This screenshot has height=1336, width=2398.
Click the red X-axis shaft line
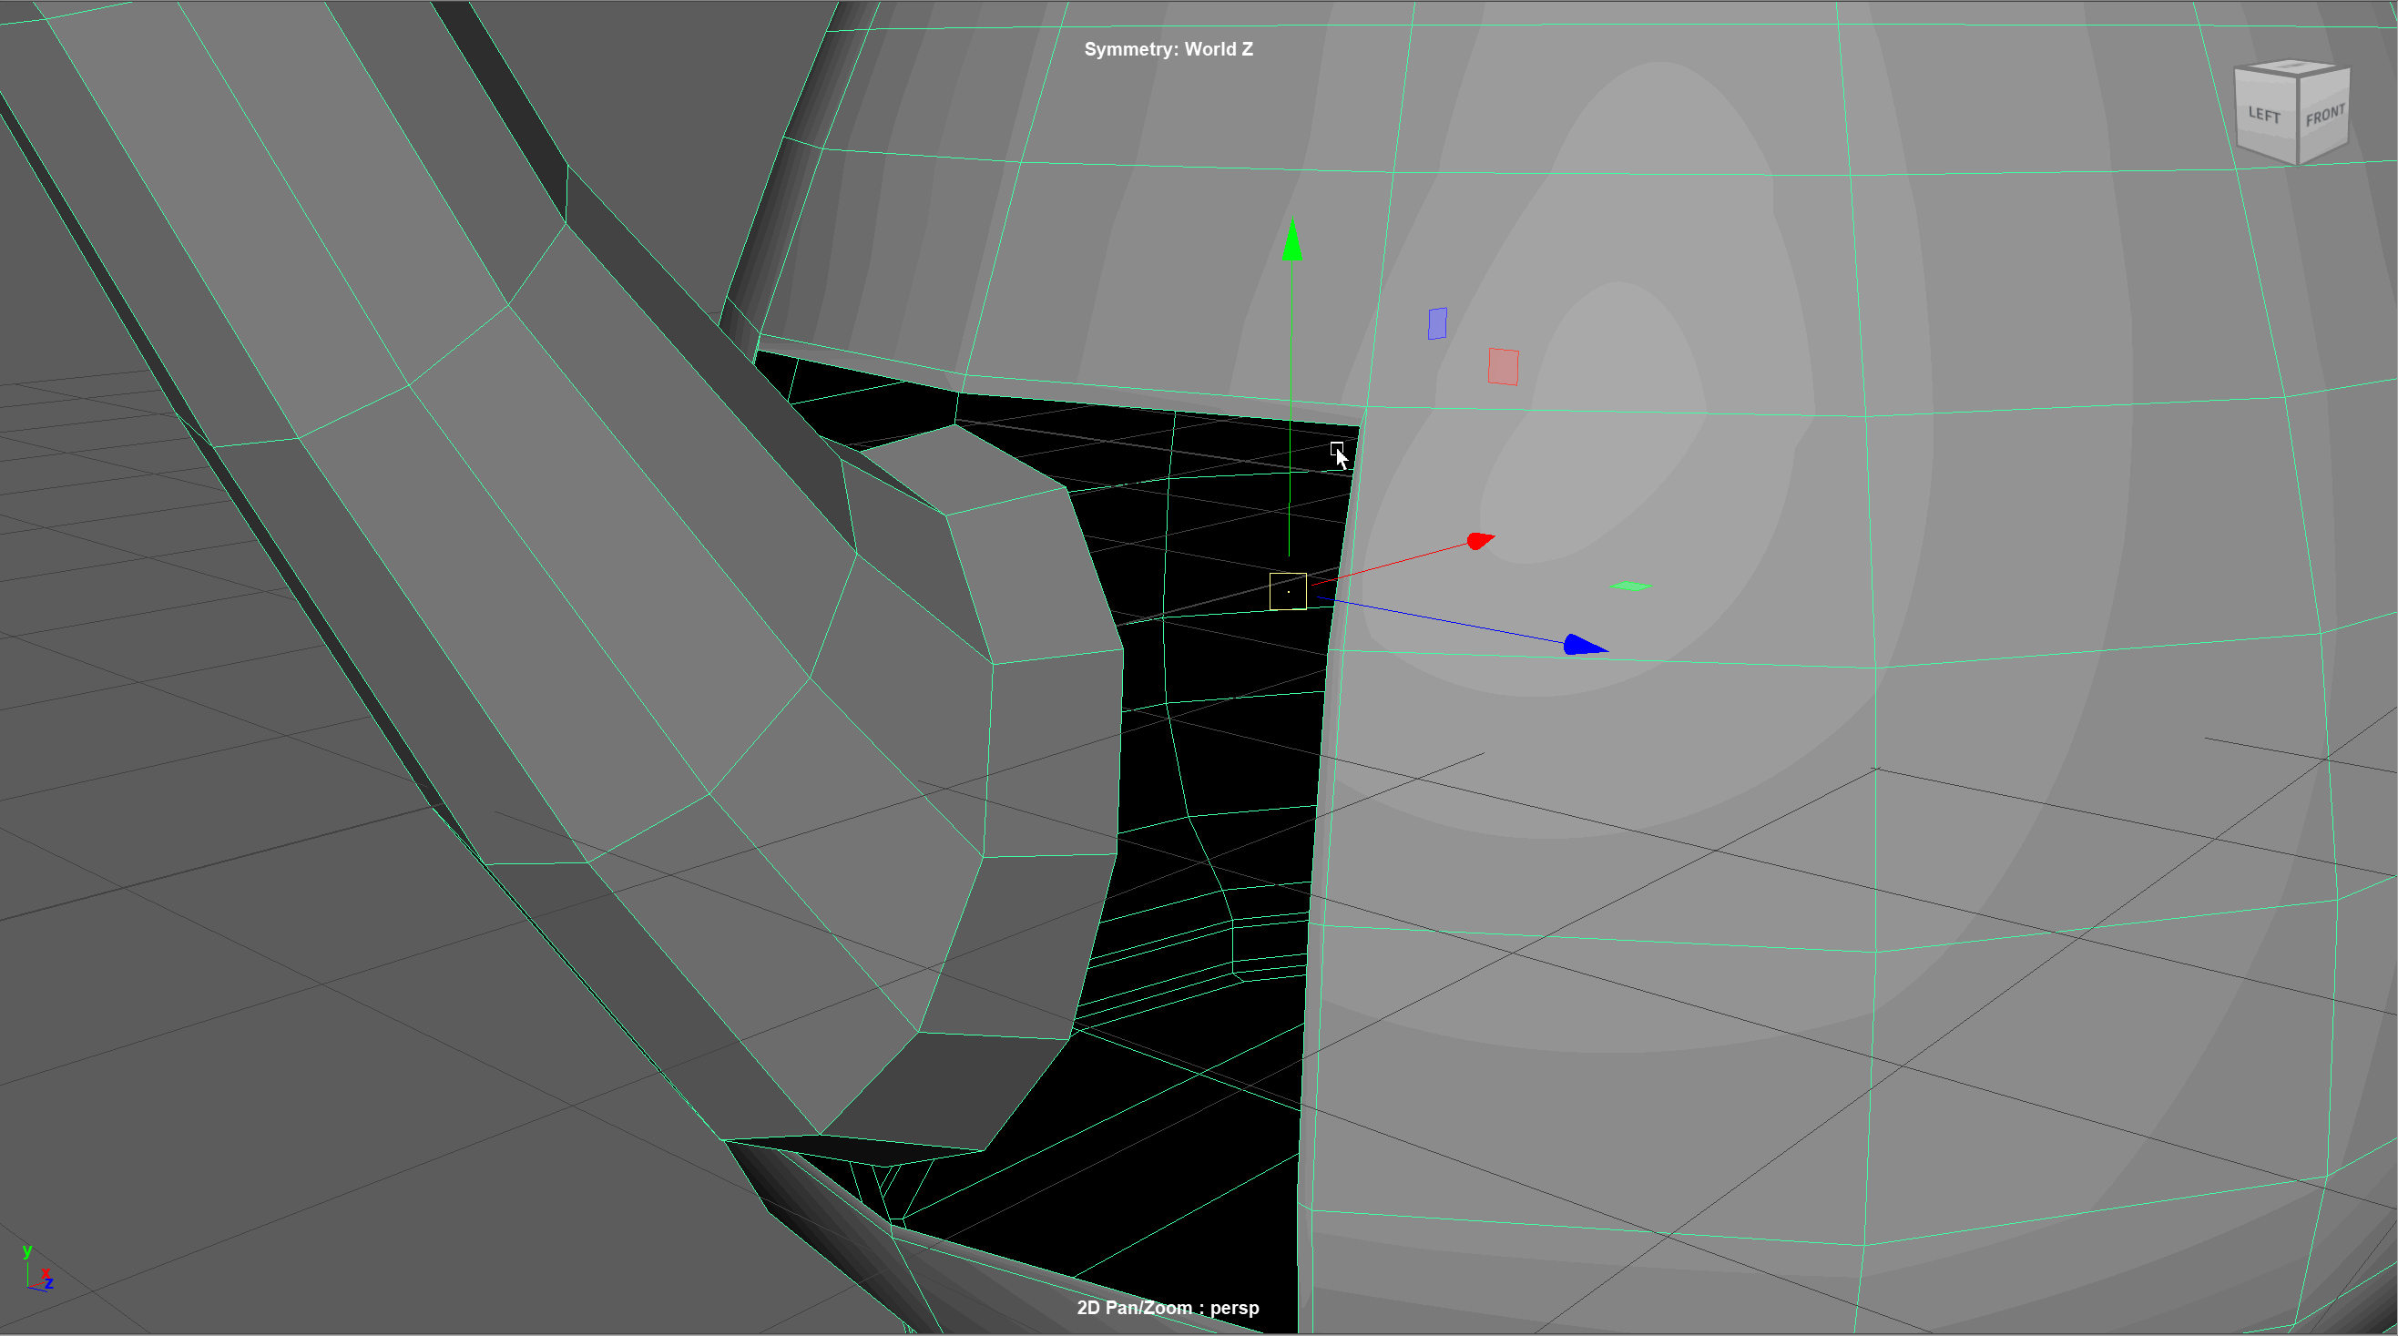(1387, 565)
